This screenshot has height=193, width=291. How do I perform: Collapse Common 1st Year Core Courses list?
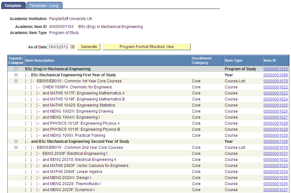coord(16,81)
